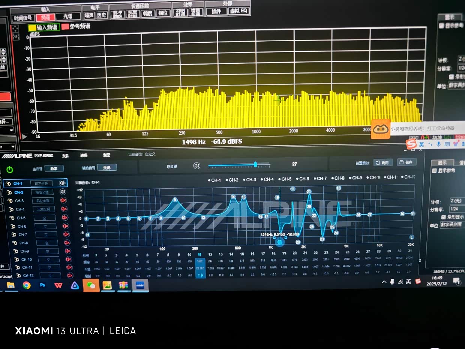Image resolution: width=465 pixels, height=349 pixels.
Task: Unmute CH-3 using red speaker icon
Action: click(63, 200)
